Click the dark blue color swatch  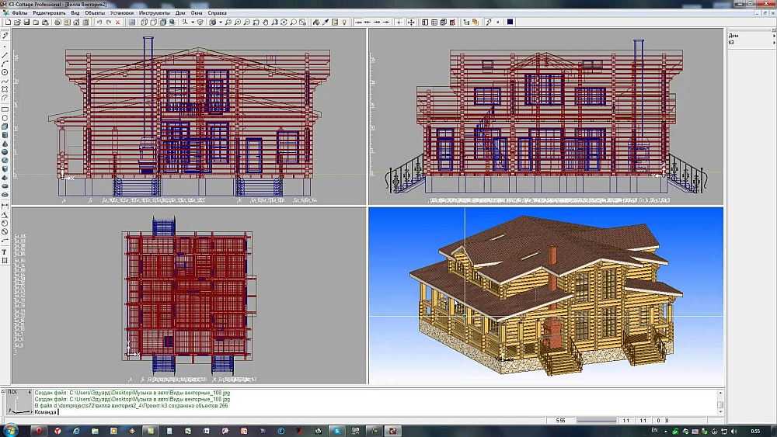click(x=510, y=23)
